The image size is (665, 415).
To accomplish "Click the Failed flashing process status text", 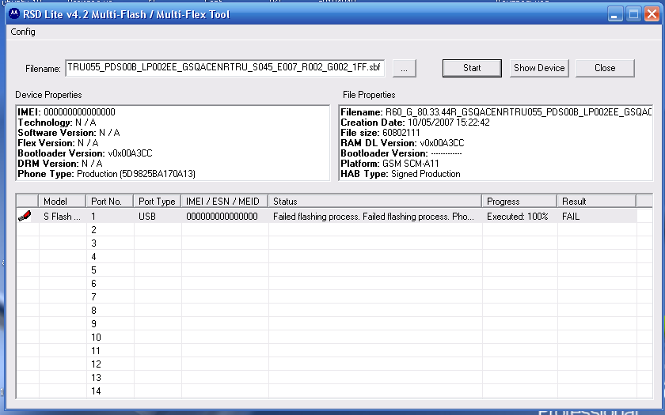I will tap(374, 217).
